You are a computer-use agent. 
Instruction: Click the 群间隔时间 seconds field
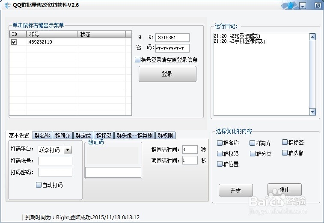(190, 150)
